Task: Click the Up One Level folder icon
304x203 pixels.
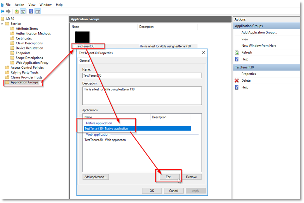Action: click(x=17, y=11)
